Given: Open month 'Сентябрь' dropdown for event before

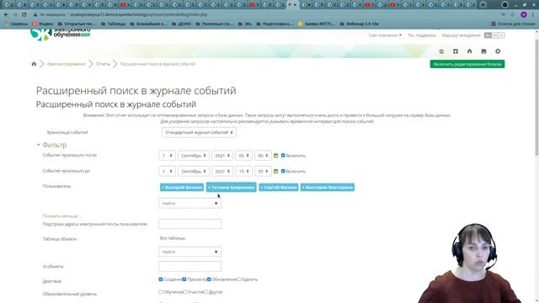Looking at the screenshot, I should tap(194, 171).
